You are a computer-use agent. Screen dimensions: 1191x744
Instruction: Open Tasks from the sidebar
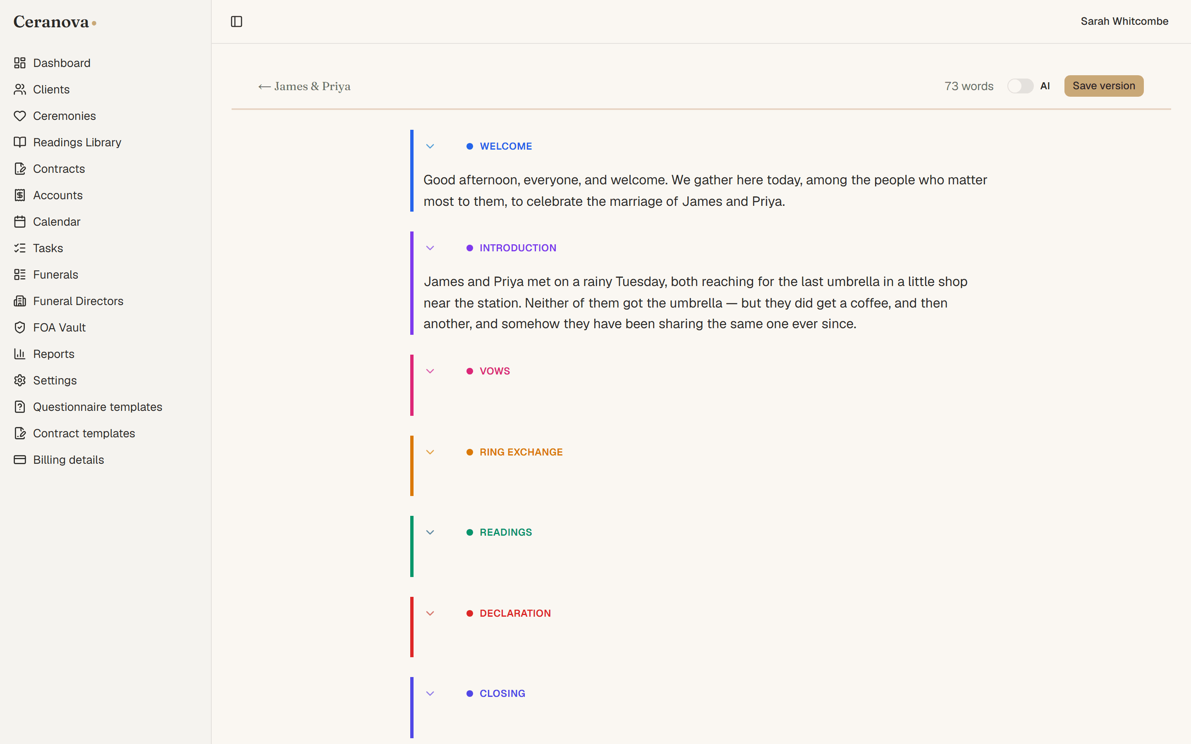tap(48, 248)
